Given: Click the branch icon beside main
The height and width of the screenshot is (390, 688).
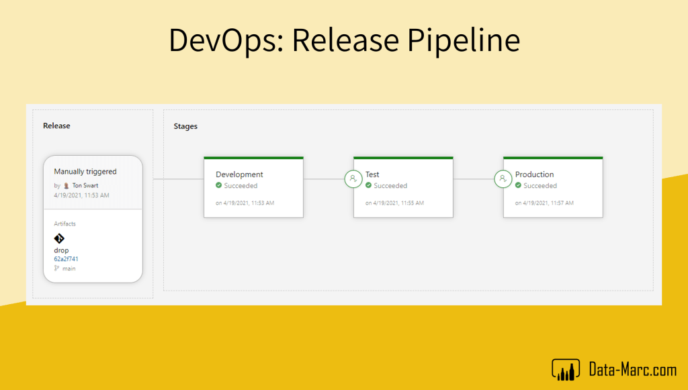Looking at the screenshot, I should click(56, 269).
